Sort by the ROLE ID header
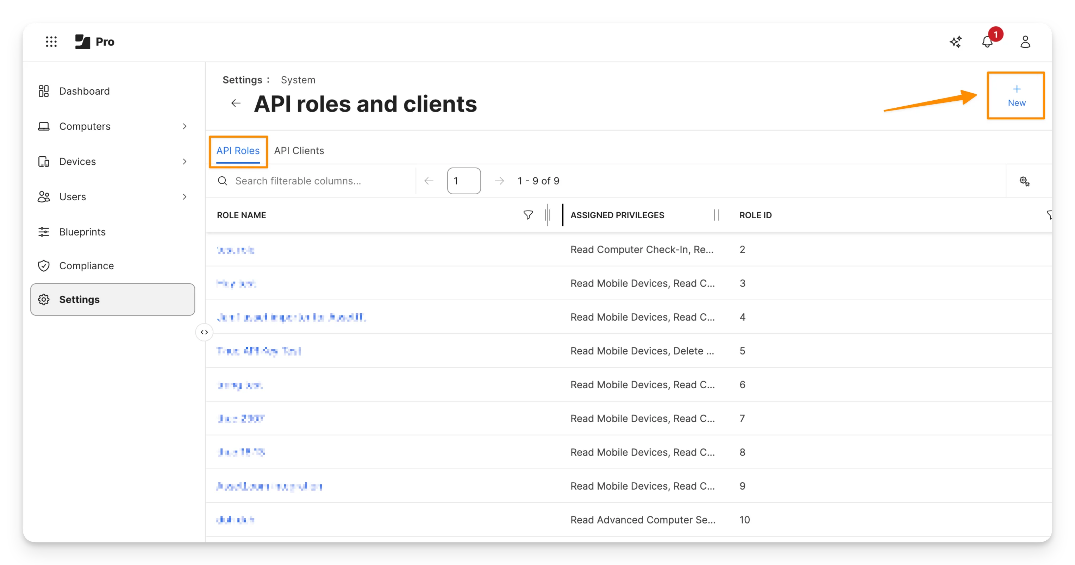 click(x=755, y=215)
